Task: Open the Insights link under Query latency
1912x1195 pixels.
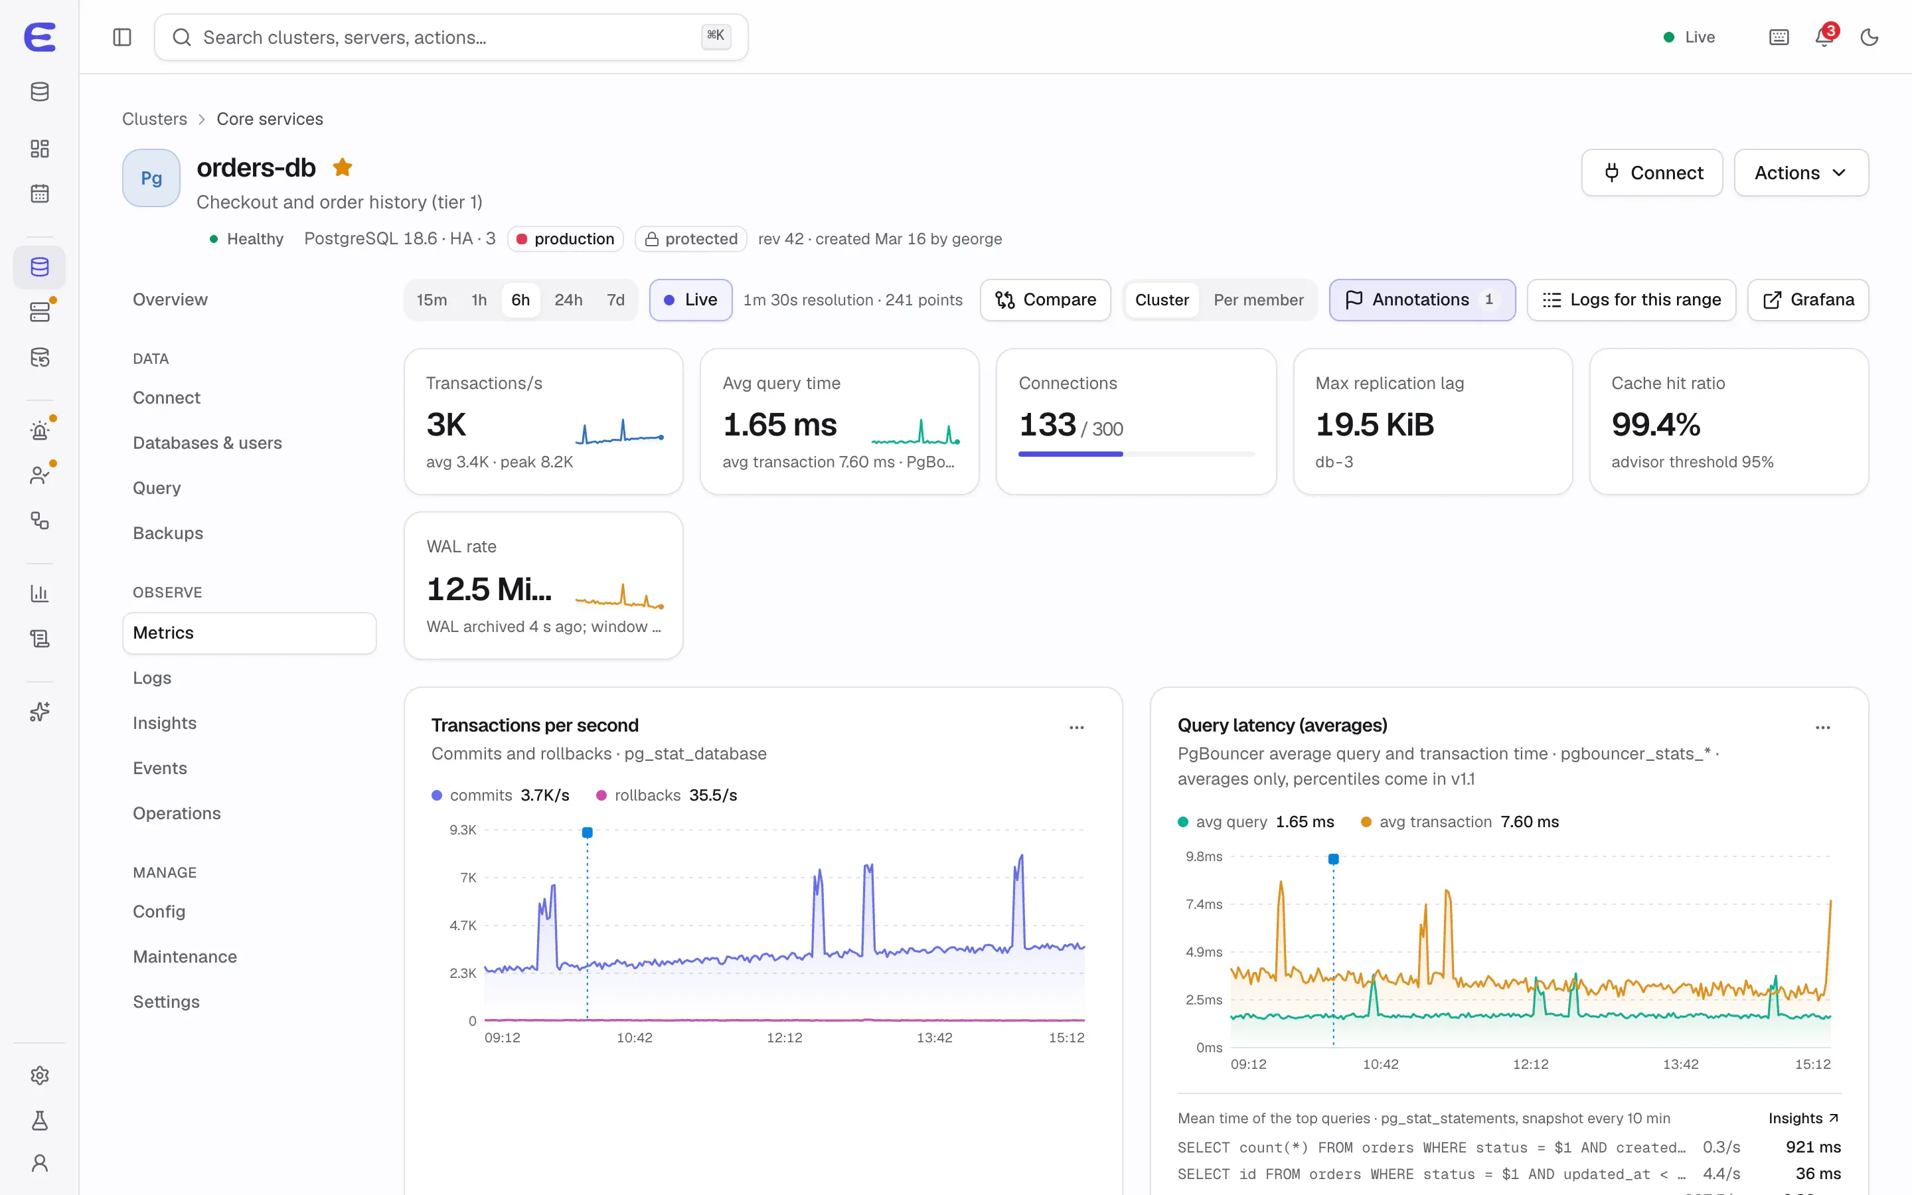Action: point(1803,1119)
